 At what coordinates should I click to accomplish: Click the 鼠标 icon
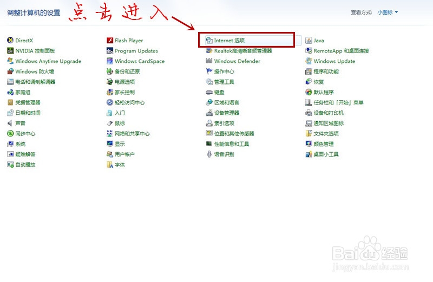[x=110, y=123]
